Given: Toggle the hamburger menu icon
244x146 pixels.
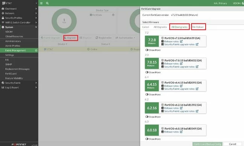Looking at the screenshot, I should pyautogui.click(x=41, y=3).
